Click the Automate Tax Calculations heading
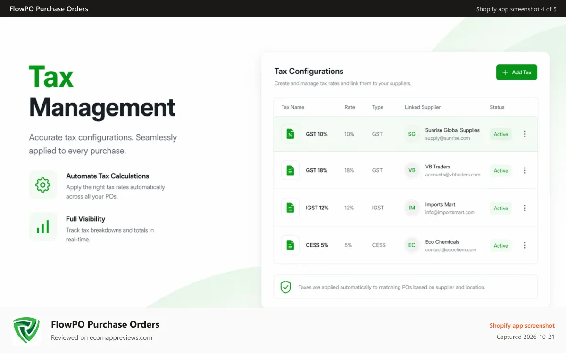Image resolution: width=566 pixels, height=353 pixels. tap(108, 176)
